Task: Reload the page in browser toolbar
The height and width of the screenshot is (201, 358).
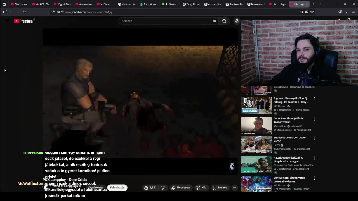Action: [25, 12]
